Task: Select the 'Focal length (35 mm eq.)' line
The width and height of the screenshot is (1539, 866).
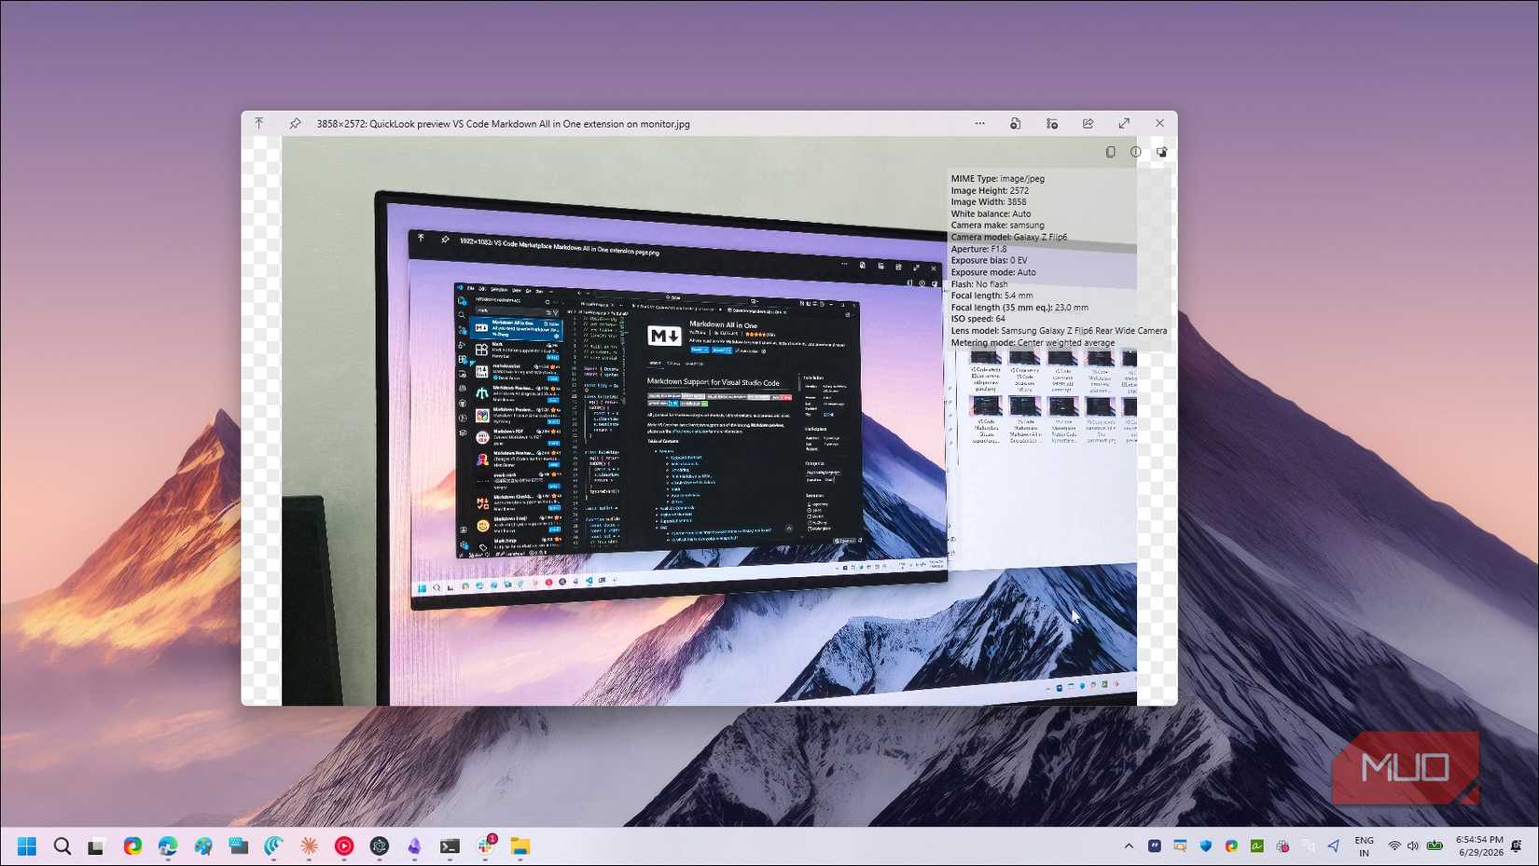Action: [x=1019, y=308]
